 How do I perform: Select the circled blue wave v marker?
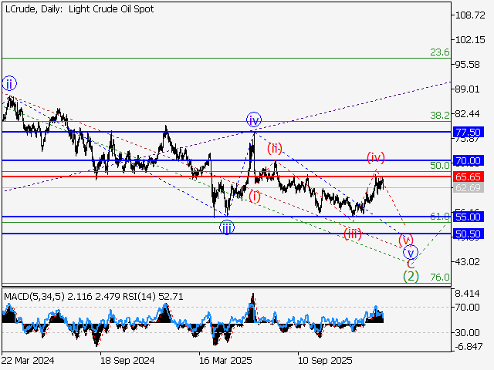pyautogui.click(x=411, y=252)
